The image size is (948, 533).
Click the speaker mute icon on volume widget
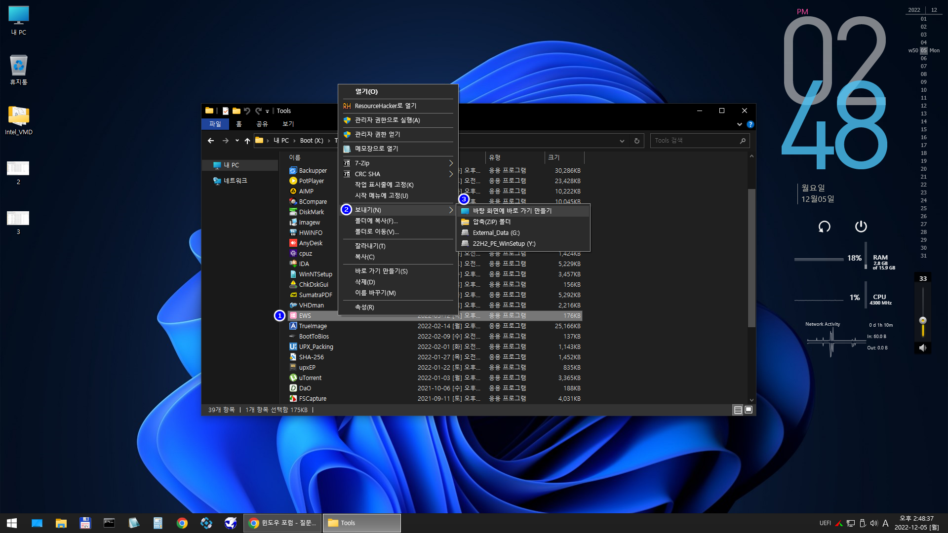tap(922, 348)
